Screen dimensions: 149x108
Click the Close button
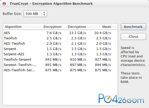point(133,36)
